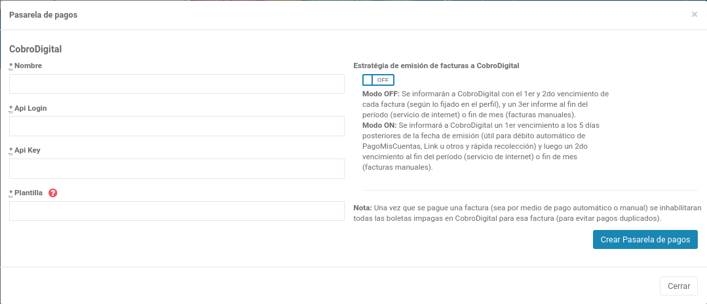This screenshot has height=304, width=707.
Task: Click the Api Key field label
Action: (x=25, y=151)
